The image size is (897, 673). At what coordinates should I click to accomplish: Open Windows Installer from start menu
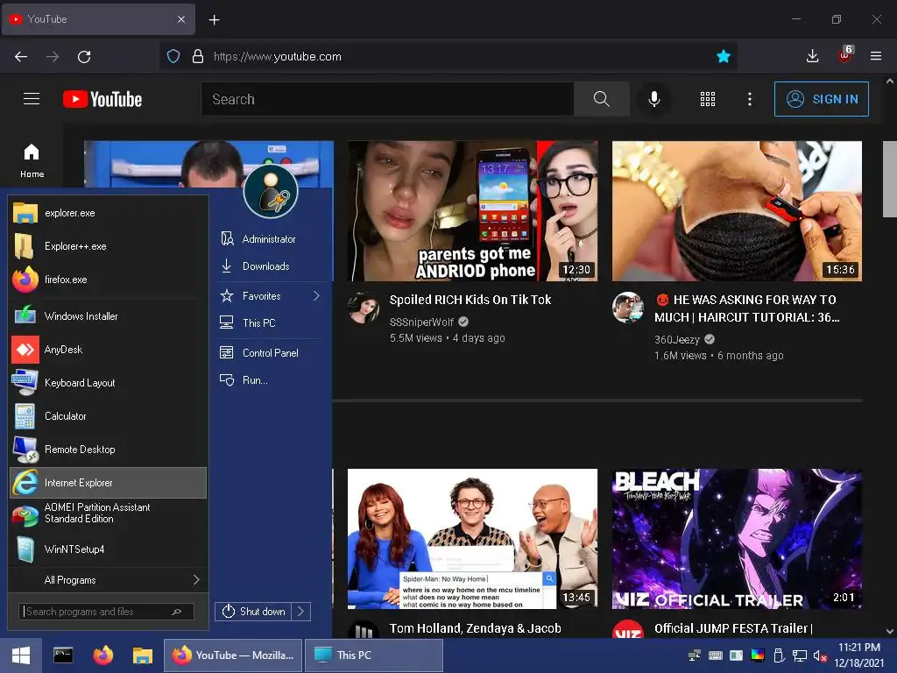click(x=109, y=315)
